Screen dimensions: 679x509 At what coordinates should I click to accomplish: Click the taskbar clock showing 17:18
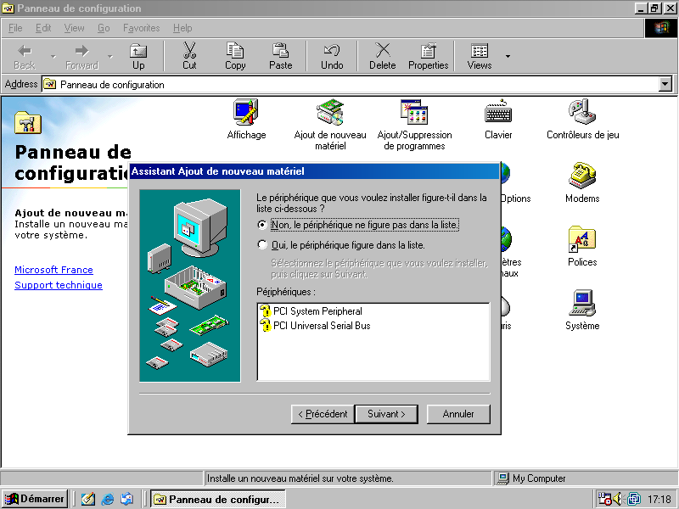click(x=659, y=500)
